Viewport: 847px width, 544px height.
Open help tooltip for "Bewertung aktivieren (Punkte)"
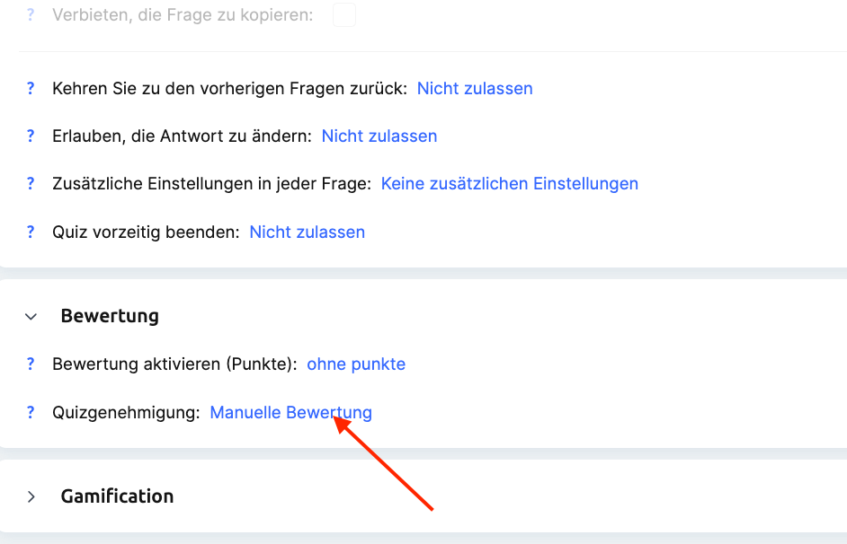point(31,364)
